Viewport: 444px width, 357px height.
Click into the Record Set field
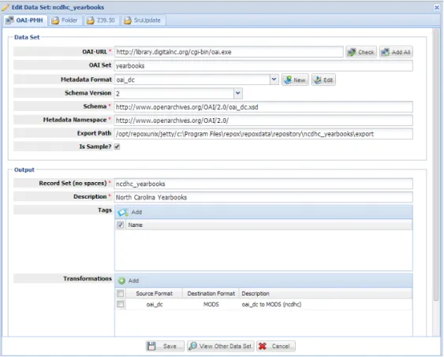(x=263, y=184)
